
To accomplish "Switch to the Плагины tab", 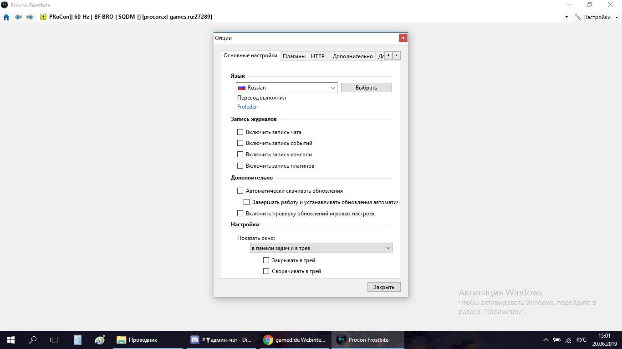I will click(294, 56).
